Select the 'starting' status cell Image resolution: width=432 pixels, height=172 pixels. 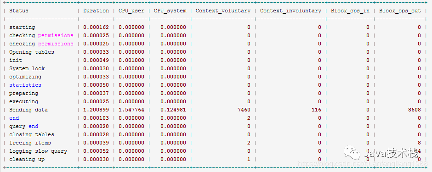tap(22, 27)
